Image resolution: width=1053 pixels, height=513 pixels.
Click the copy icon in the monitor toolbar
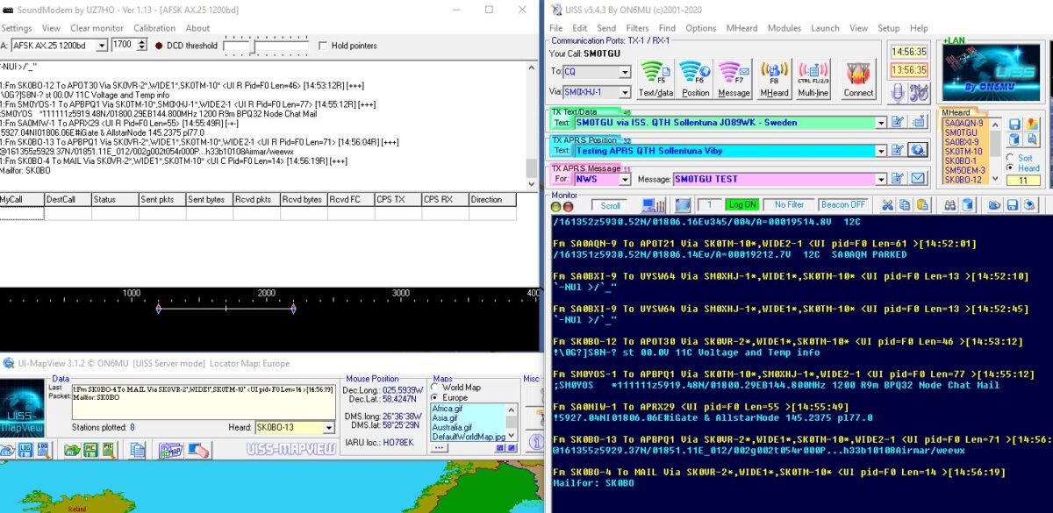click(x=905, y=205)
